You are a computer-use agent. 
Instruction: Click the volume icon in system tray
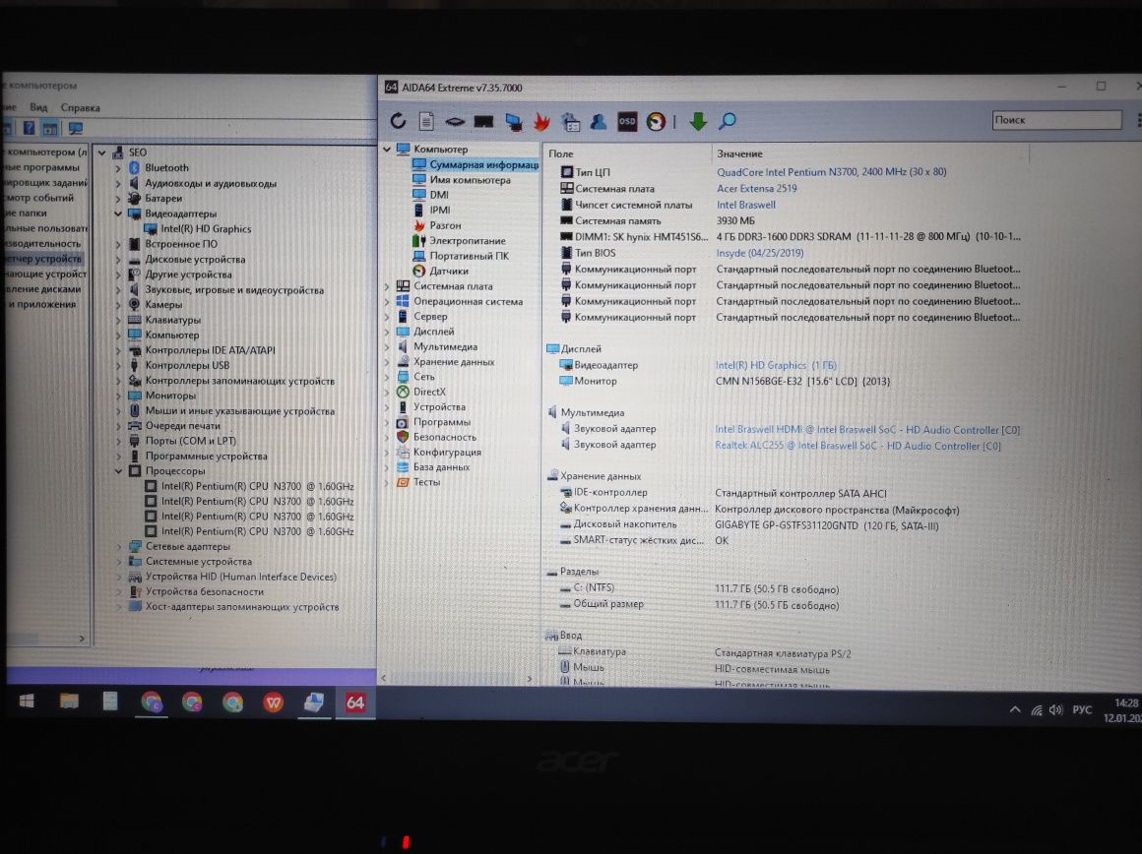[x=1056, y=709]
